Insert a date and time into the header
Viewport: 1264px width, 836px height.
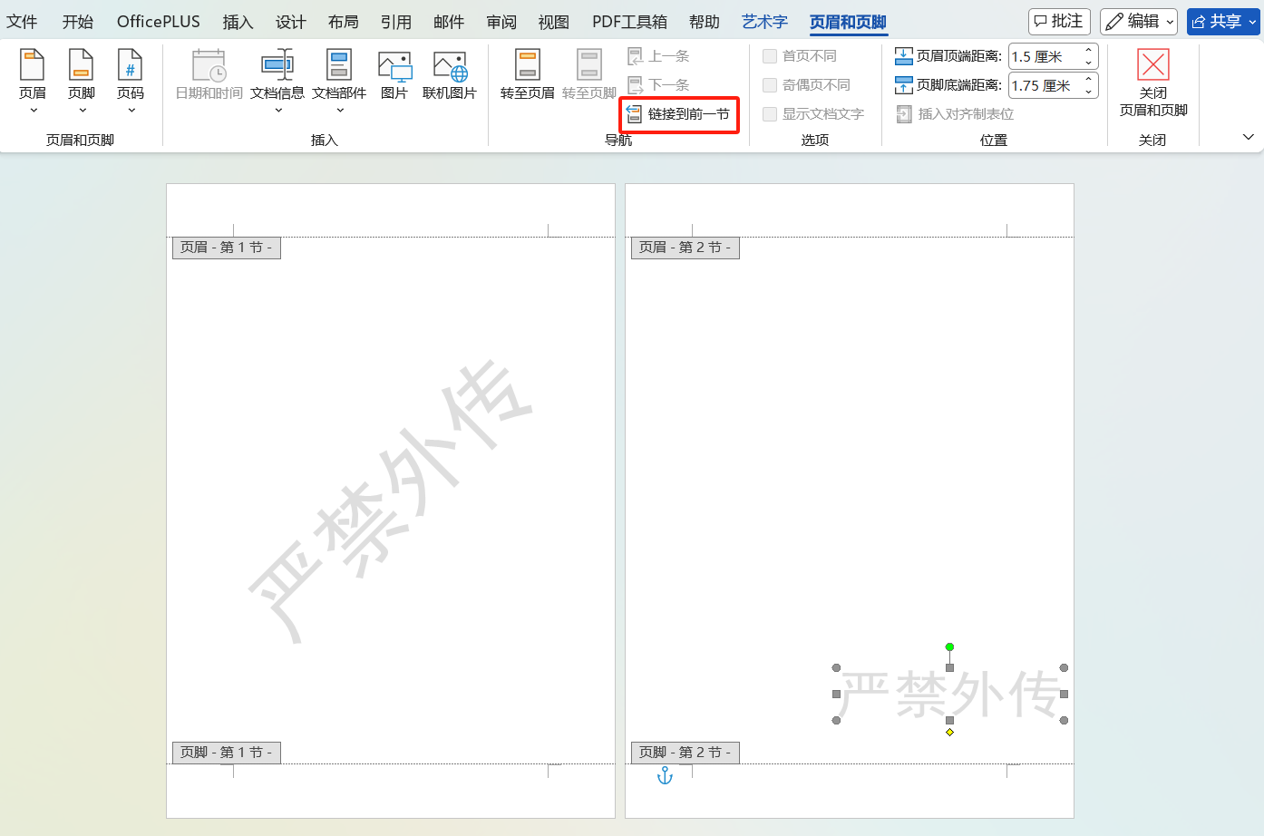(208, 77)
